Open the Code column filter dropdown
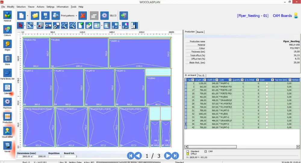 [x=231, y=80]
